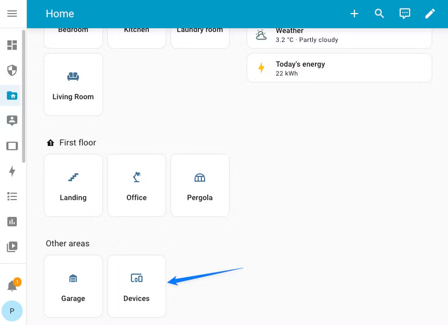This screenshot has width=448, height=325.
Task: Open the Security panel in the sidebar
Action: 12,70
